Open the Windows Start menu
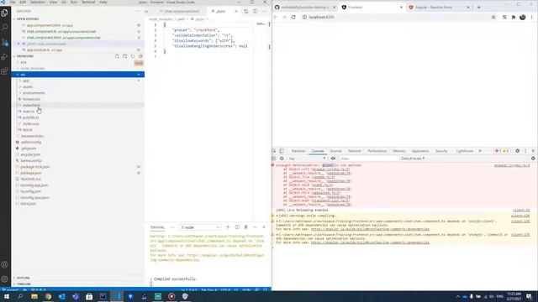538x302 pixels. tap(7, 296)
